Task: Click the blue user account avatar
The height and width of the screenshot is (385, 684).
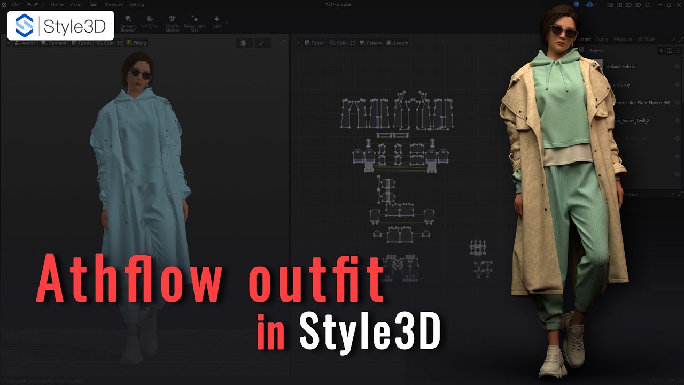Action: [x=577, y=4]
